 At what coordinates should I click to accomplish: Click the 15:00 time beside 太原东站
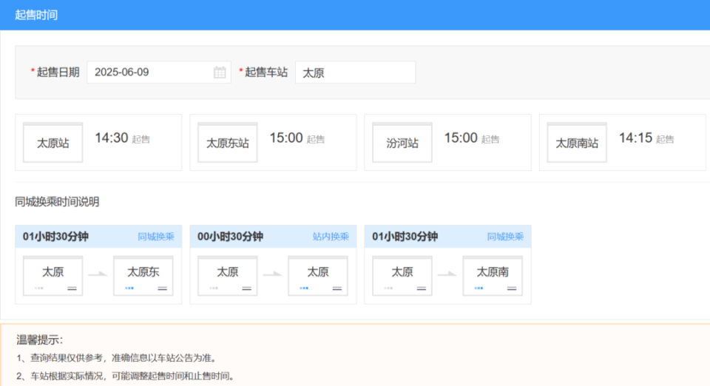(286, 138)
